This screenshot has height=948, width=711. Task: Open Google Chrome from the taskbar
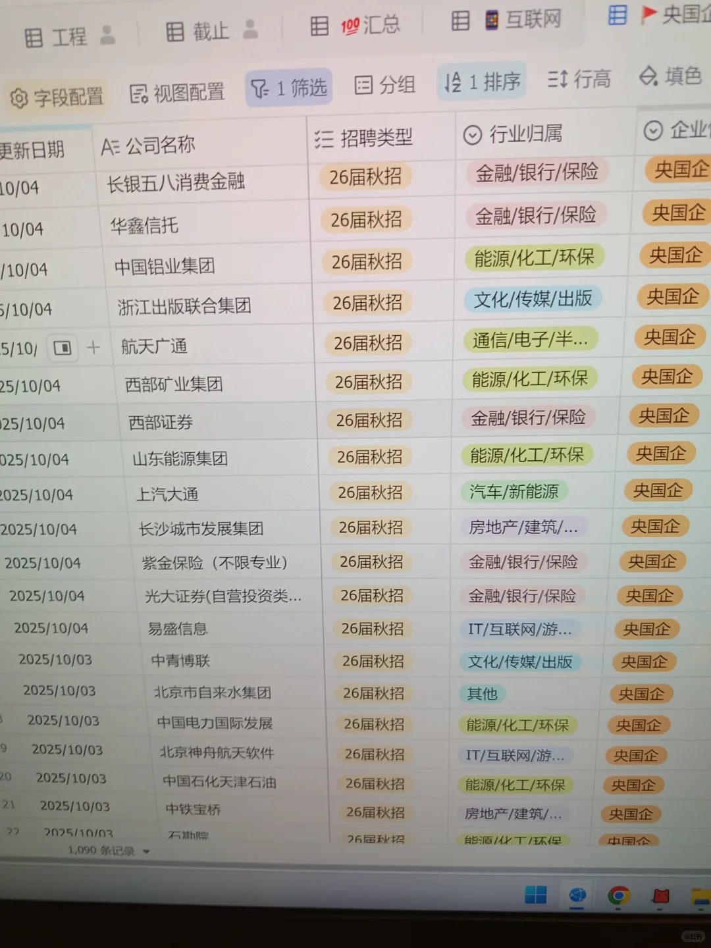pos(619,896)
